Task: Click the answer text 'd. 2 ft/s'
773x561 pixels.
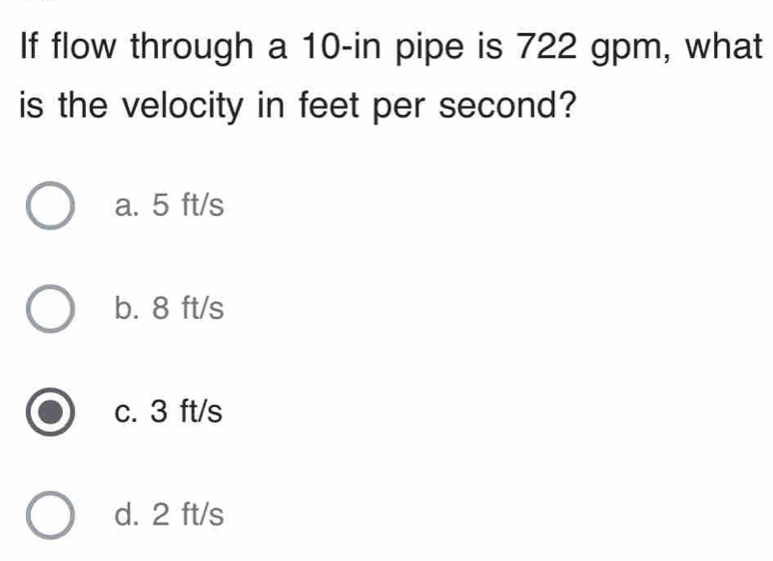Action: 169,515
